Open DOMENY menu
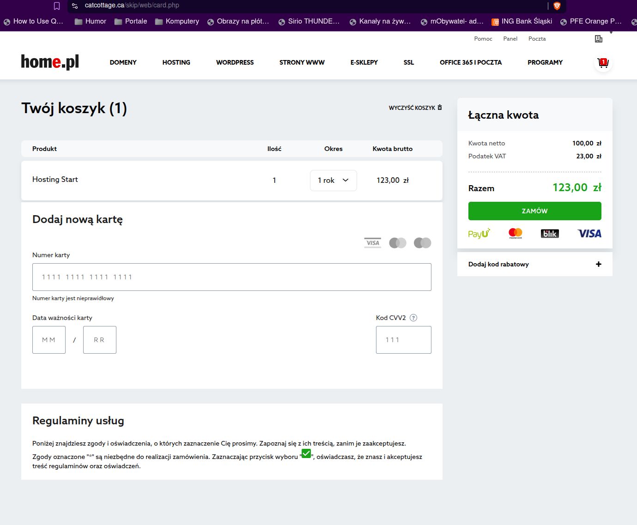Image resolution: width=637 pixels, height=525 pixels. click(123, 62)
